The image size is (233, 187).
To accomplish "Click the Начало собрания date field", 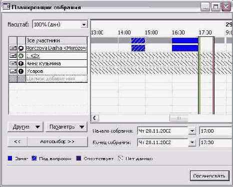I will coord(162,131).
